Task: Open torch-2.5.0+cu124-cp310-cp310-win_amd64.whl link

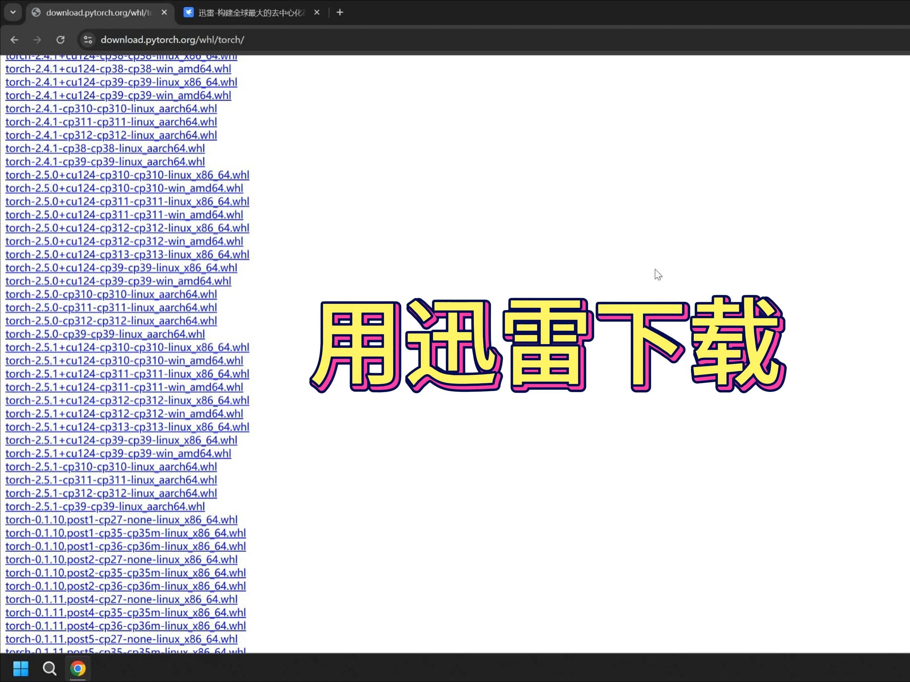Action: [x=124, y=188]
